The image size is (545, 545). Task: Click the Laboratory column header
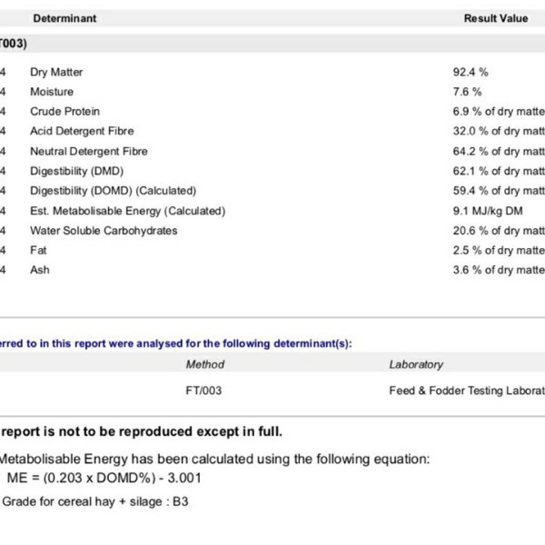point(416,364)
